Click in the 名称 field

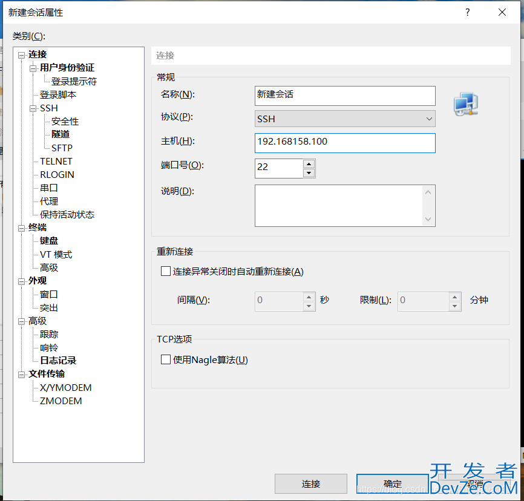[x=345, y=96]
